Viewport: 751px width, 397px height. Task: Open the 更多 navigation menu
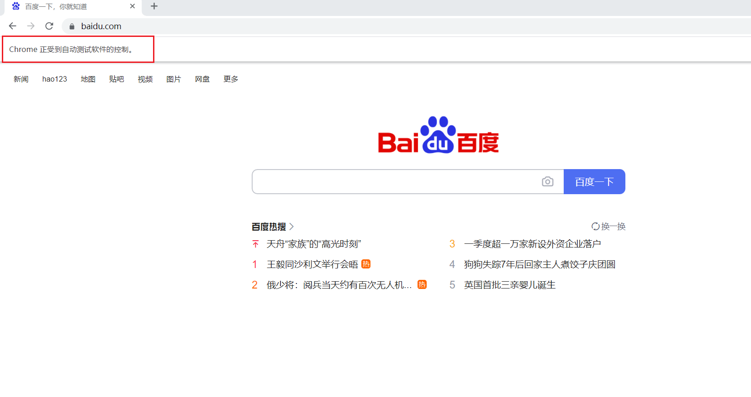pyautogui.click(x=231, y=79)
